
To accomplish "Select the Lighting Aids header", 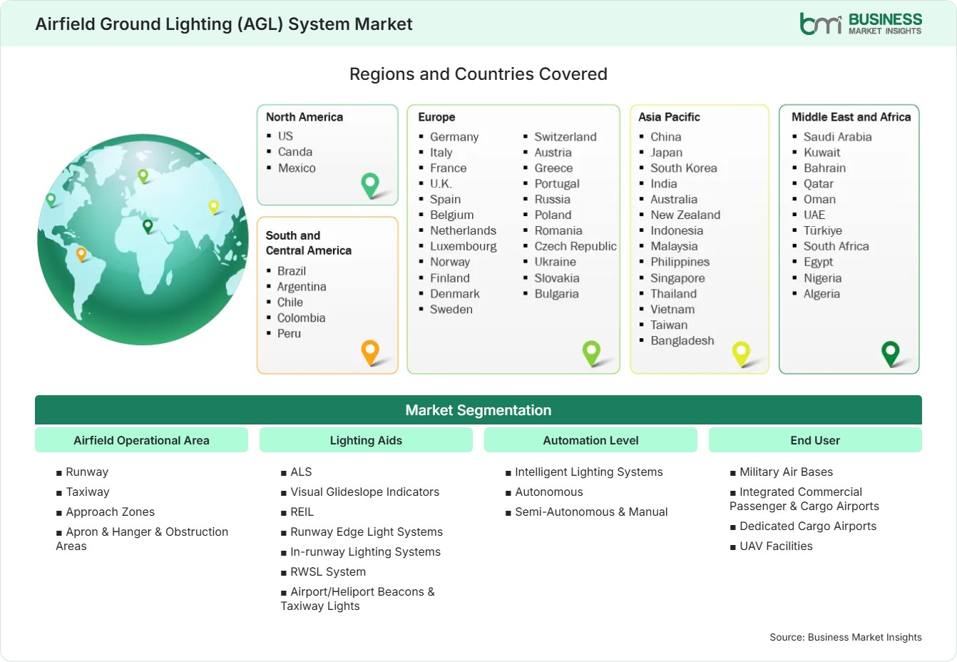I will click(x=366, y=440).
